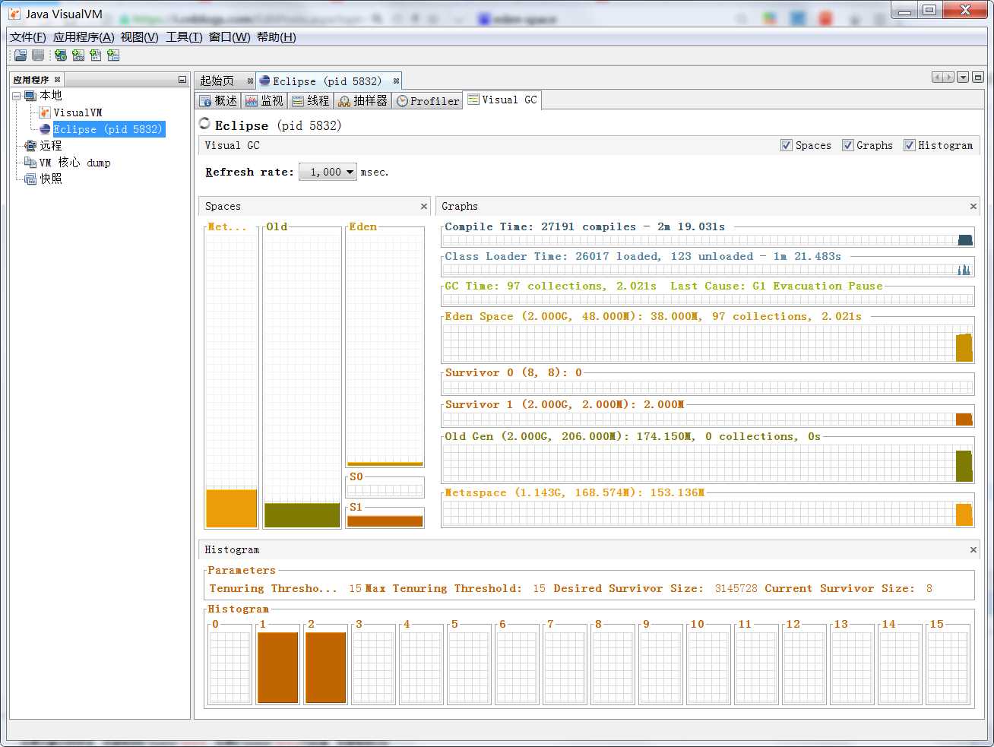The width and height of the screenshot is (994, 747).
Task: Click the greyed Save toolbar icon
Action: [38, 55]
